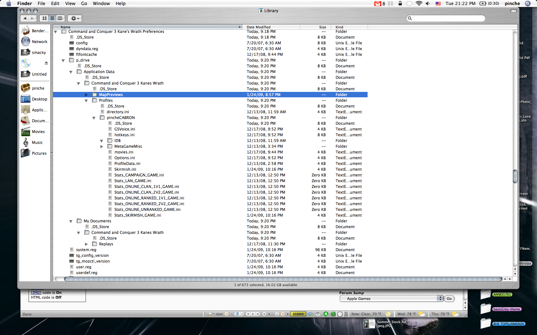537x335 pixels.
Task: Select the hotkeys.ini file
Action: (x=124, y=135)
